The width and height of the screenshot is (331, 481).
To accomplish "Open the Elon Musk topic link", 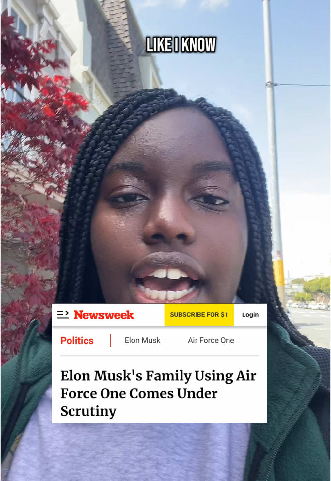I will 143,340.
